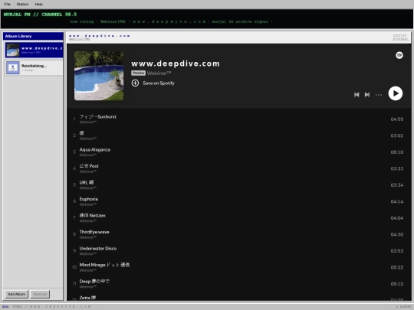Play track ThirdEye.wave
Image resolution: width=414 pixels, height=310 pixels.
click(239, 234)
